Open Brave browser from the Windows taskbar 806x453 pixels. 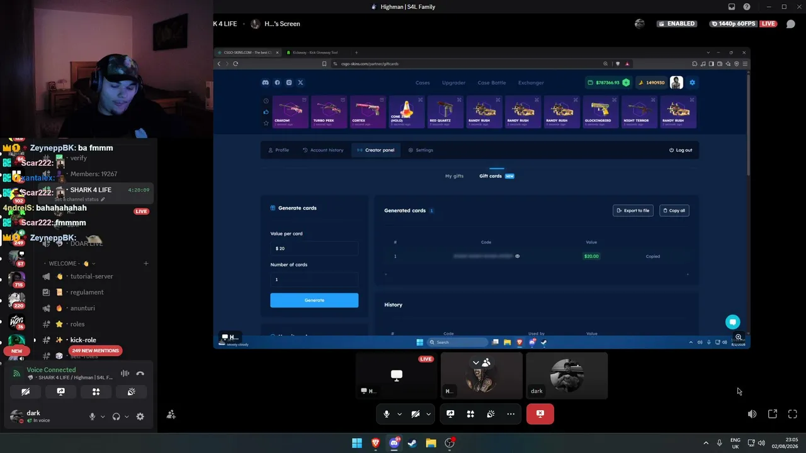pos(376,443)
